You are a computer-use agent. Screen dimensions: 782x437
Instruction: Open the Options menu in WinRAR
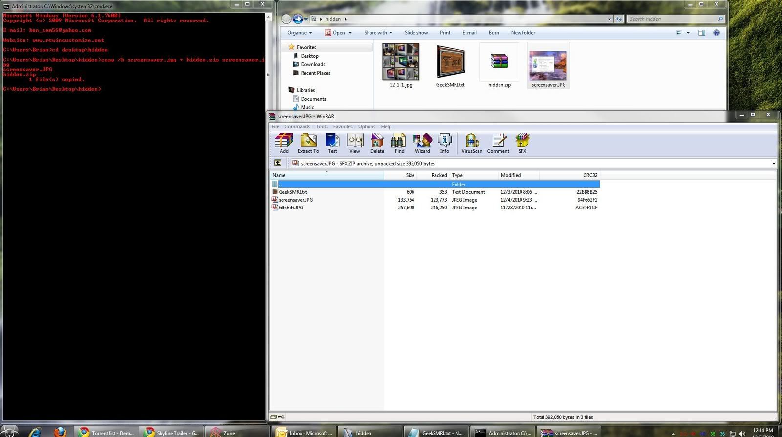pos(367,126)
